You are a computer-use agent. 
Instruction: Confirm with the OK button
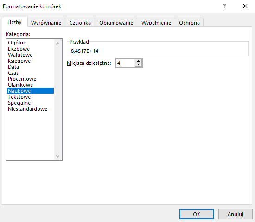[x=197, y=214]
